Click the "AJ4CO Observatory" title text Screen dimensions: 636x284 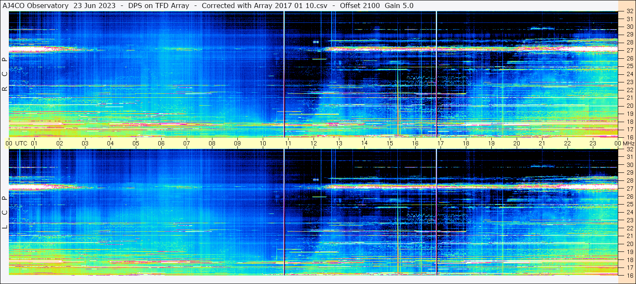(x=36, y=5)
